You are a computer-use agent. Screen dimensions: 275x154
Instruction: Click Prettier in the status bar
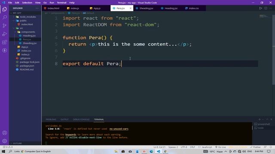click(255, 147)
